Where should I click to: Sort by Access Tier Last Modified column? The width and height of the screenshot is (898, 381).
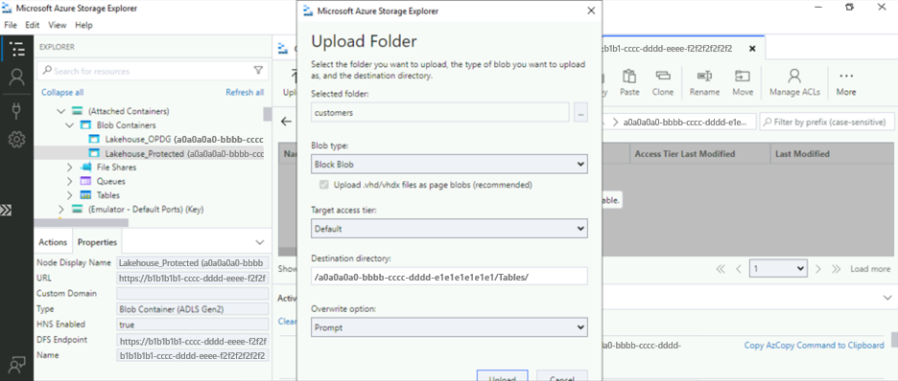(699, 154)
